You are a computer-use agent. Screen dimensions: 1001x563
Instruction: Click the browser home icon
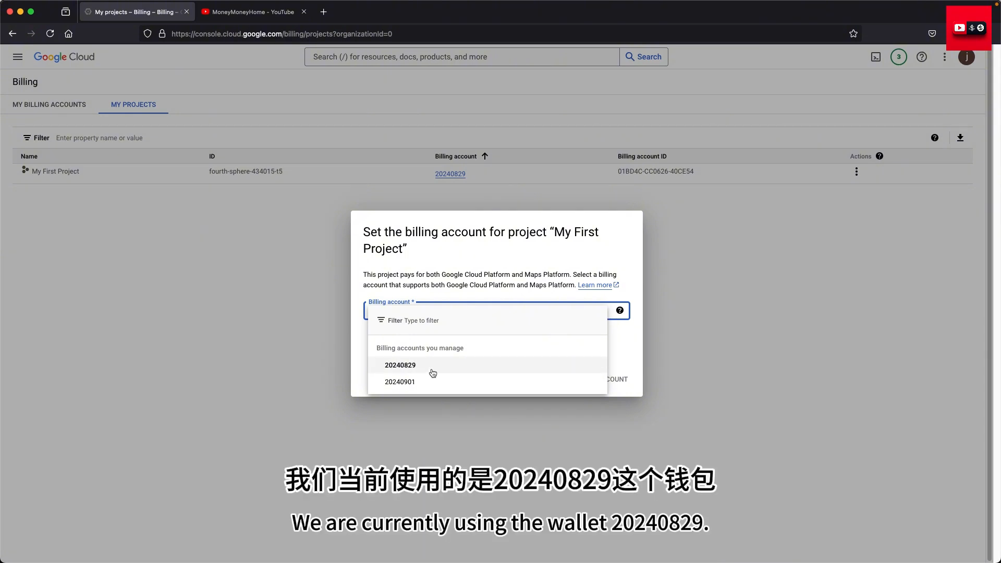tap(68, 33)
